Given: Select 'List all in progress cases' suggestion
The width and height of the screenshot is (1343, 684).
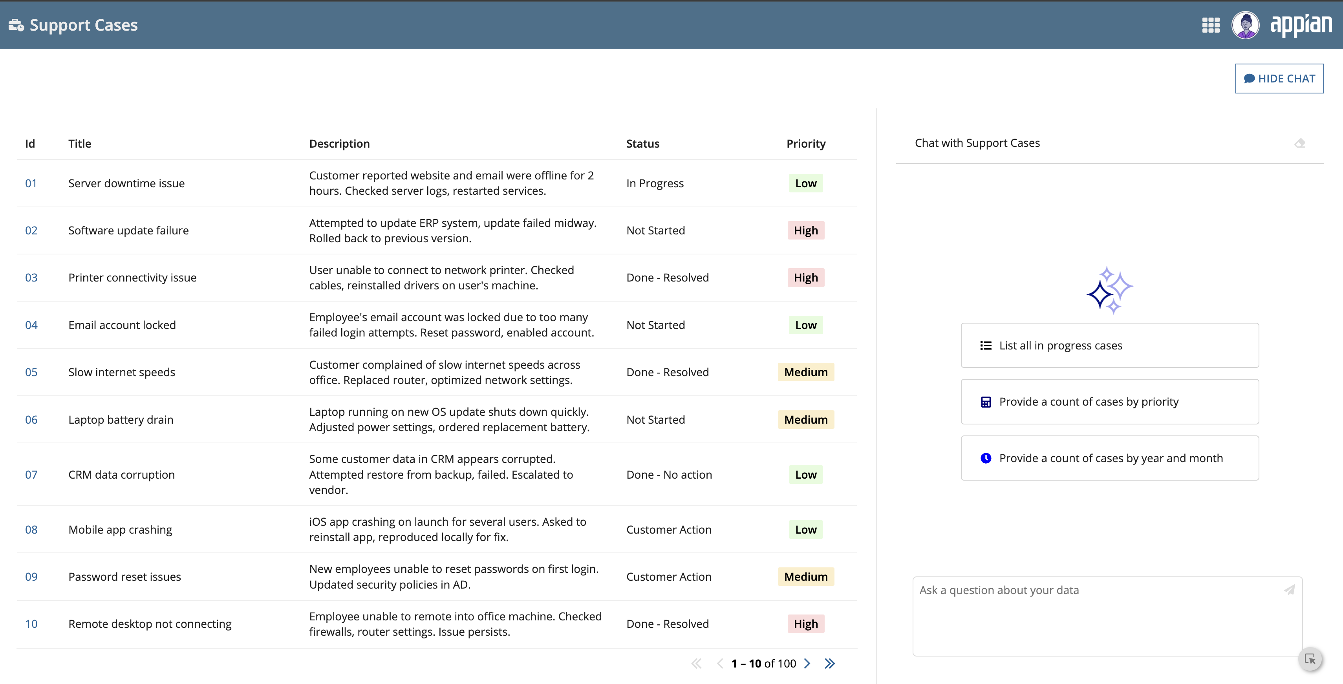Looking at the screenshot, I should point(1110,346).
